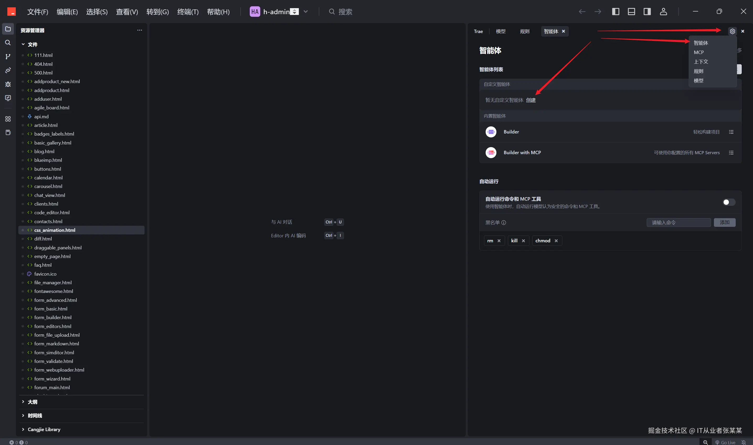Expand the 大纲 outline section
Screen dimensions: 753x445
tap(32, 402)
